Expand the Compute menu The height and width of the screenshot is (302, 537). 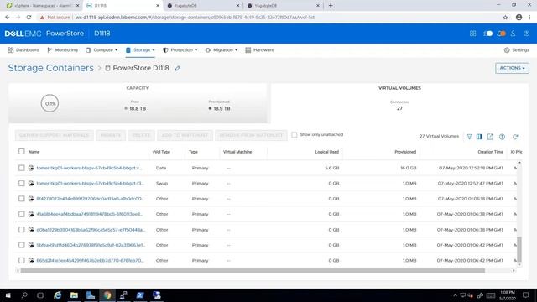point(102,50)
